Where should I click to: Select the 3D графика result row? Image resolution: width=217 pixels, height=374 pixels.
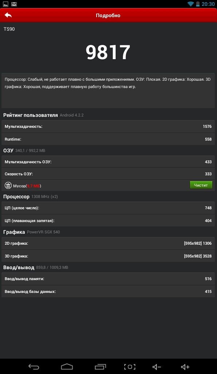coord(108,256)
